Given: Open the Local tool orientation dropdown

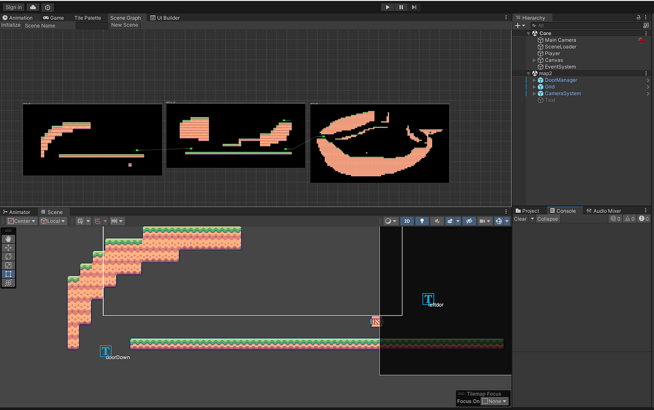Looking at the screenshot, I should click(53, 221).
